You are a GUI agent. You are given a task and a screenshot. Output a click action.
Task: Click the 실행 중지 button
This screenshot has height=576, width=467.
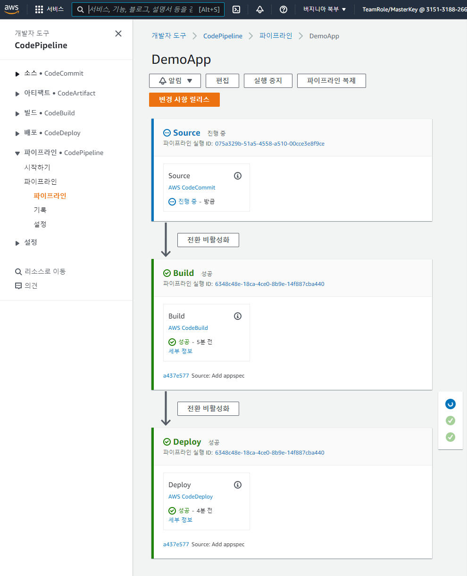268,81
